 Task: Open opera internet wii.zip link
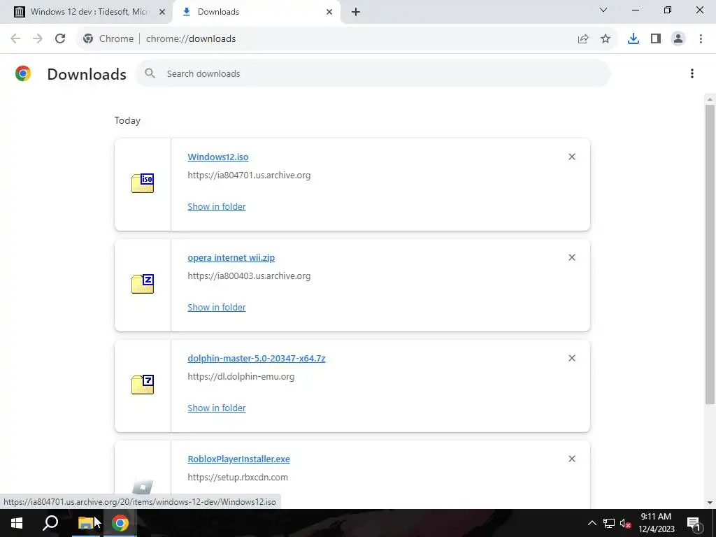(x=231, y=257)
